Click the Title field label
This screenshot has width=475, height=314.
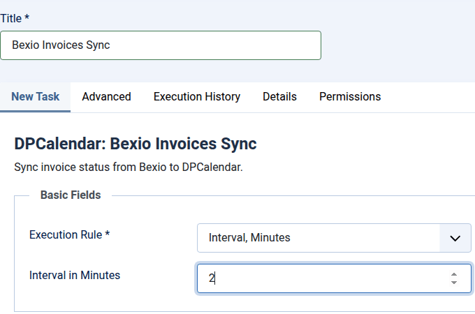coord(10,17)
